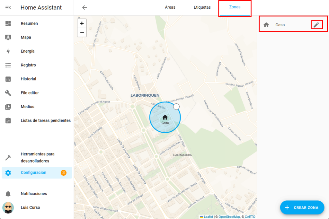Click the back arrow in the header
Image resolution: width=329 pixels, height=219 pixels.
84,8
